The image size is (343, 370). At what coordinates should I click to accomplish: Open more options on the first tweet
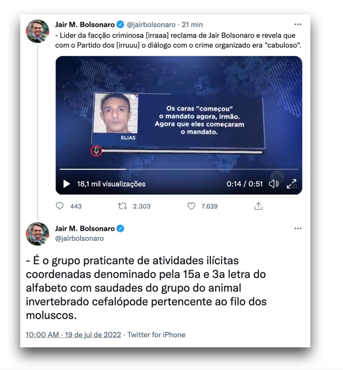coord(298,24)
